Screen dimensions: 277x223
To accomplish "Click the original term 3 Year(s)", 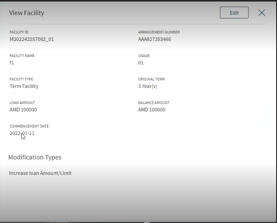I will click(x=147, y=86).
